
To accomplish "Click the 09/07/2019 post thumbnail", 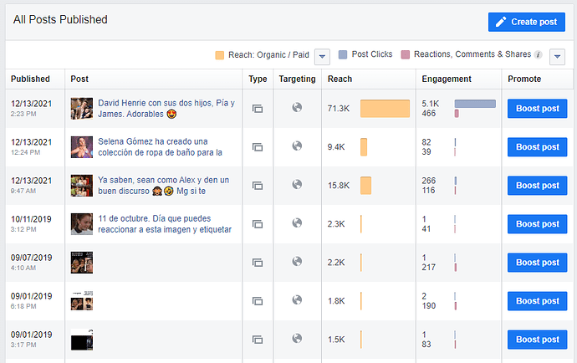I will tap(82, 263).
